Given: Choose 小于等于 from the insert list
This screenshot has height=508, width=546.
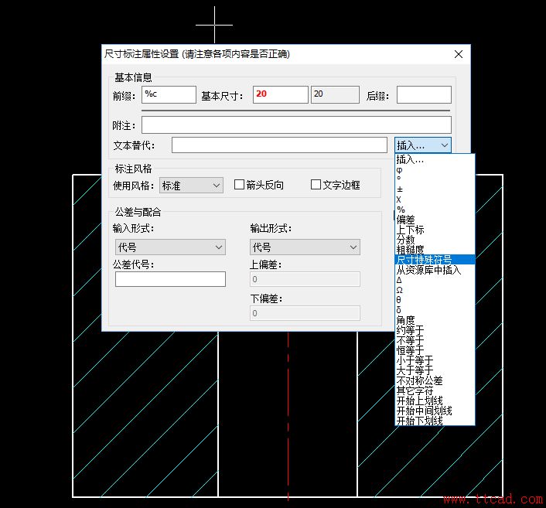Looking at the screenshot, I should (435, 360).
